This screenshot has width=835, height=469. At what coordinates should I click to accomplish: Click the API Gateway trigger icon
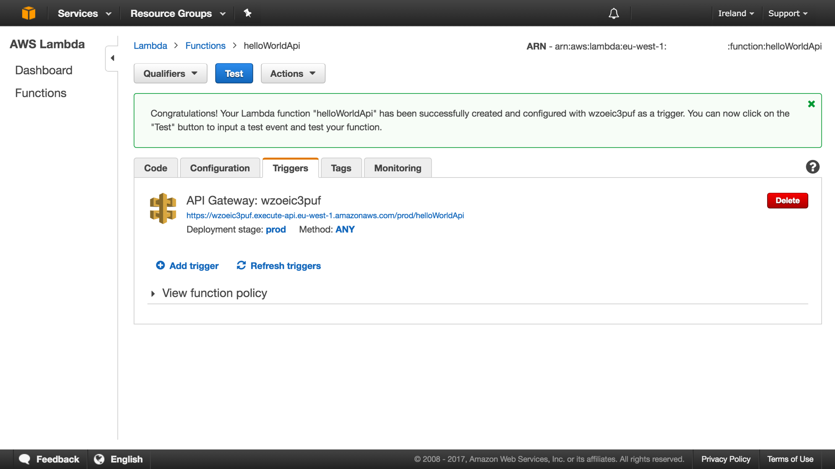pyautogui.click(x=163, y=208)
